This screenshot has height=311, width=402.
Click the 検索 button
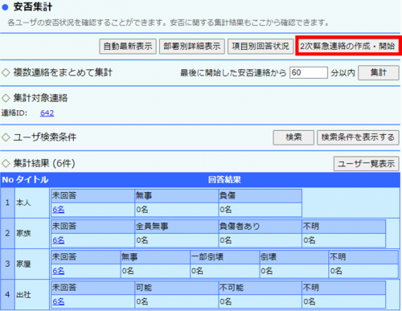point(293,137)
